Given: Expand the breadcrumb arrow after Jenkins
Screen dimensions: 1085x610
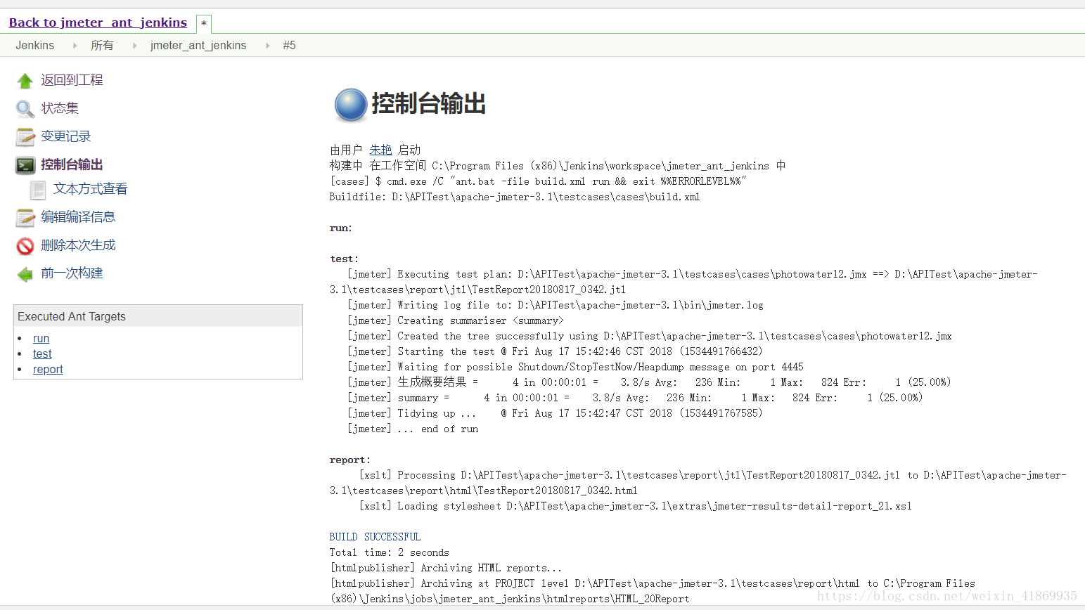Looking at the screenshot, I should click(x=75, y=46).
